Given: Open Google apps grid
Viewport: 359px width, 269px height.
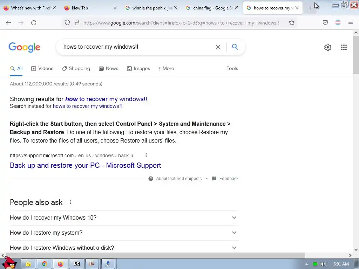Looking at the screenshot, I should pyautogui.click(x=344, y=47).
